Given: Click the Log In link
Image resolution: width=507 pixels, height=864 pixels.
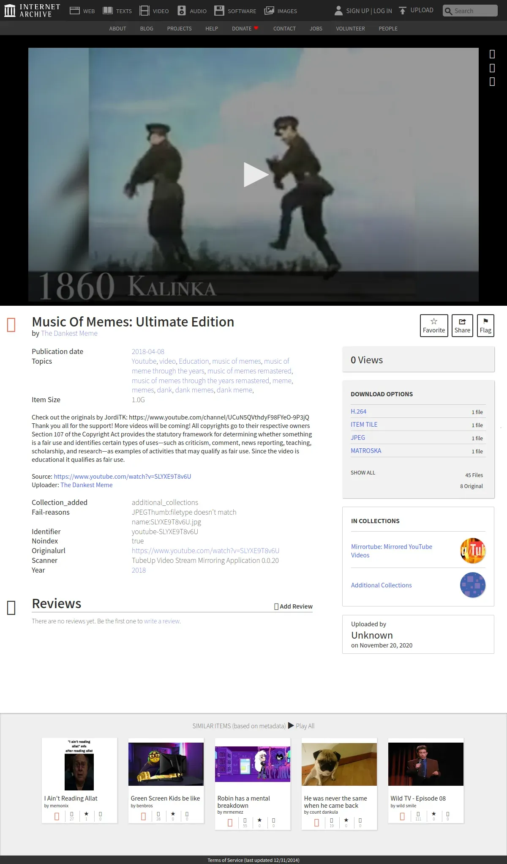Looking at the screenshot, I should click(382, 11).
